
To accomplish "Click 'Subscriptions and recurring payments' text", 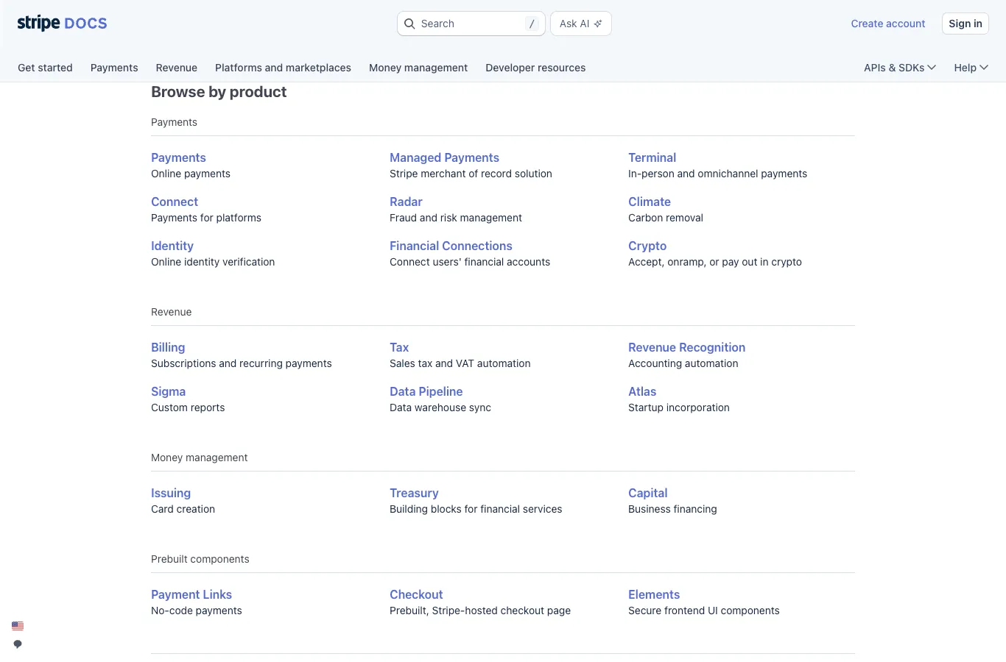I will coord(242,363).
